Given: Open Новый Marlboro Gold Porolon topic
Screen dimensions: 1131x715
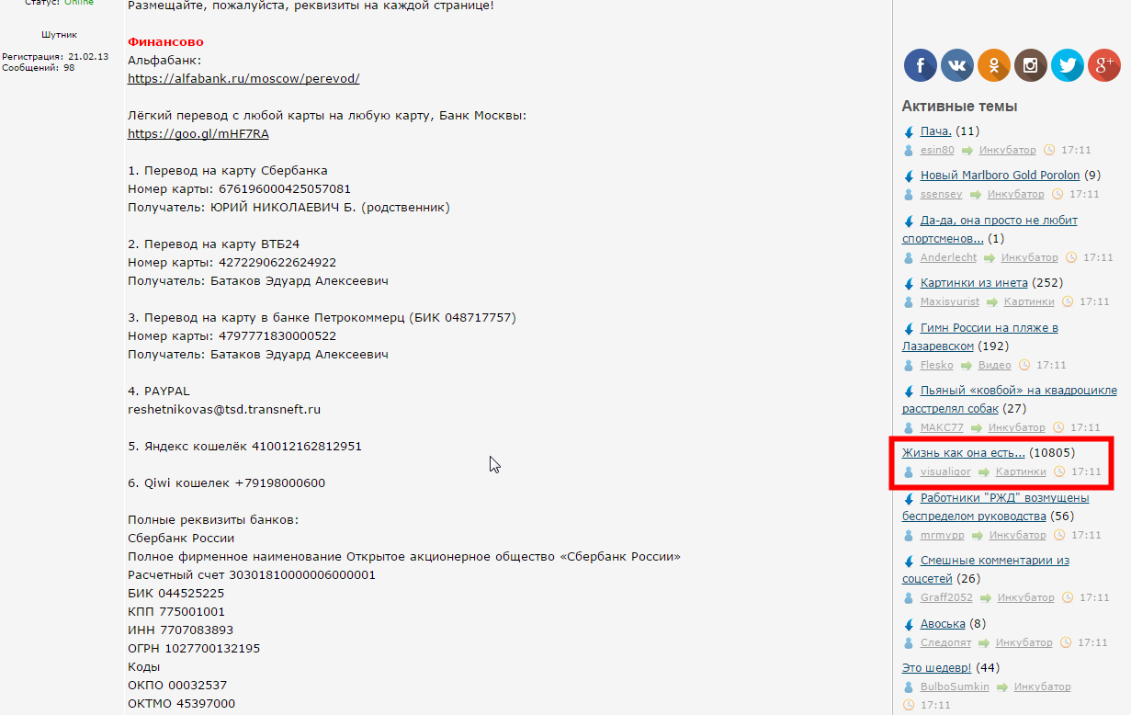Looking at the screenshot, I should pos(1001,176).
